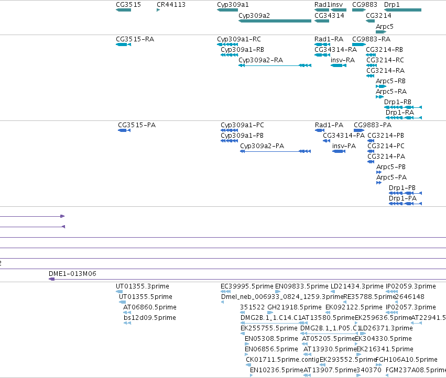Image resolution: width=446 pixels, height=378 pixels.
Task: Select the CG3214 gene label
Action: tap(378, 16)
